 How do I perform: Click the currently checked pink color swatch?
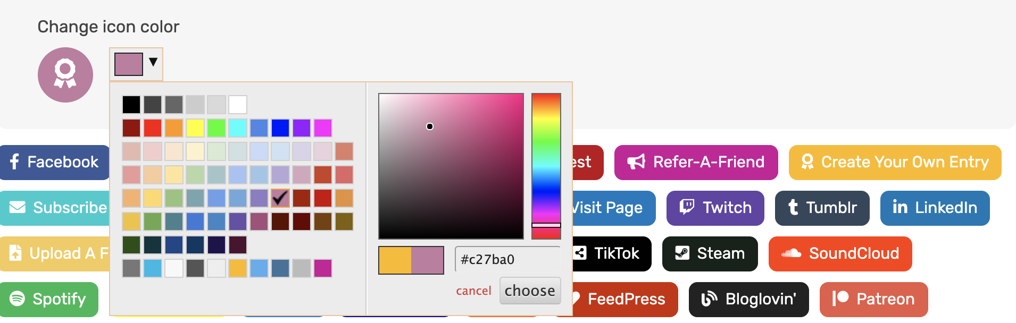coord(280,198)
